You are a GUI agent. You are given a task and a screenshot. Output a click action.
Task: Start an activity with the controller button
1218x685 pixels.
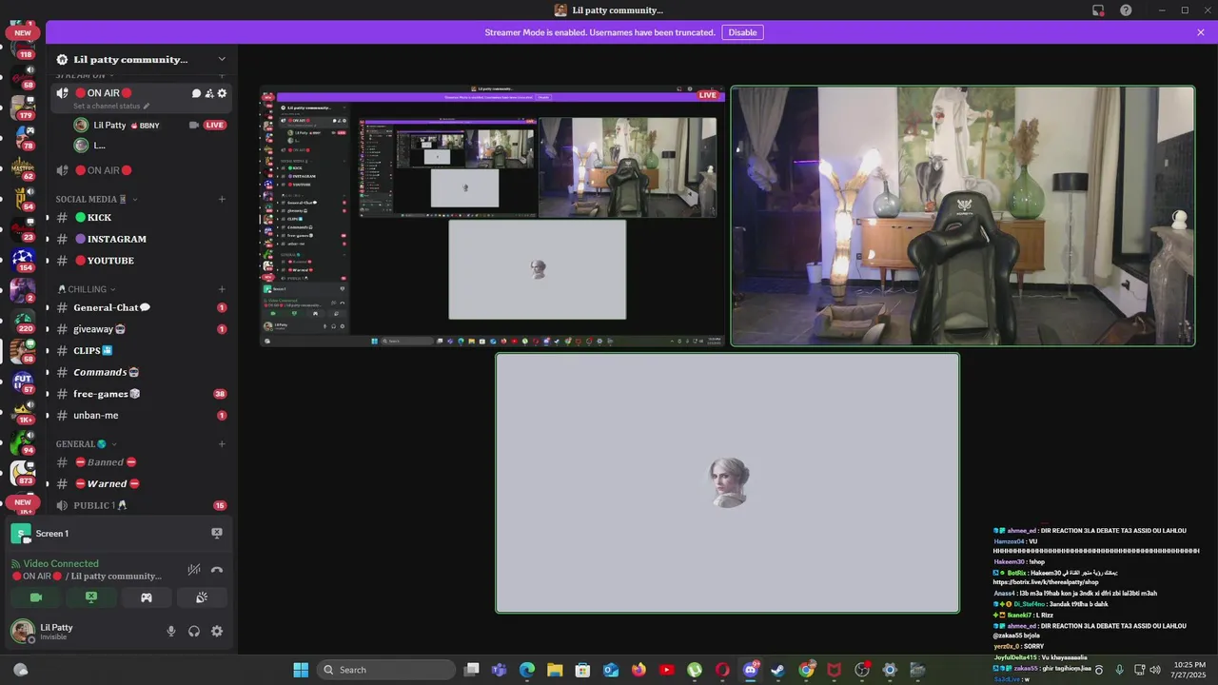147,597
